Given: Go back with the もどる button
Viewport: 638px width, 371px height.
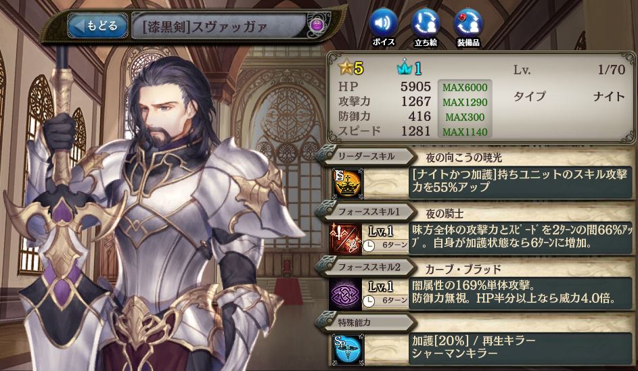Looking at the screenshot, I should (x=97, y=26).
